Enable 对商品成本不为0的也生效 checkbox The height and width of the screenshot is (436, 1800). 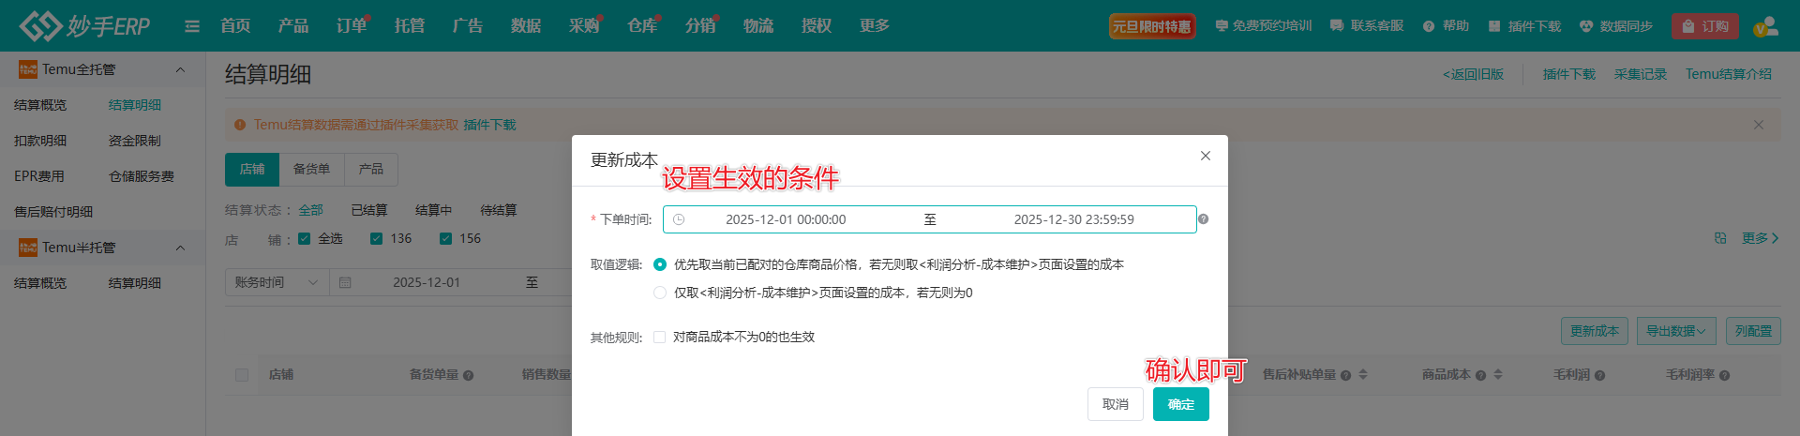[660, 337]
